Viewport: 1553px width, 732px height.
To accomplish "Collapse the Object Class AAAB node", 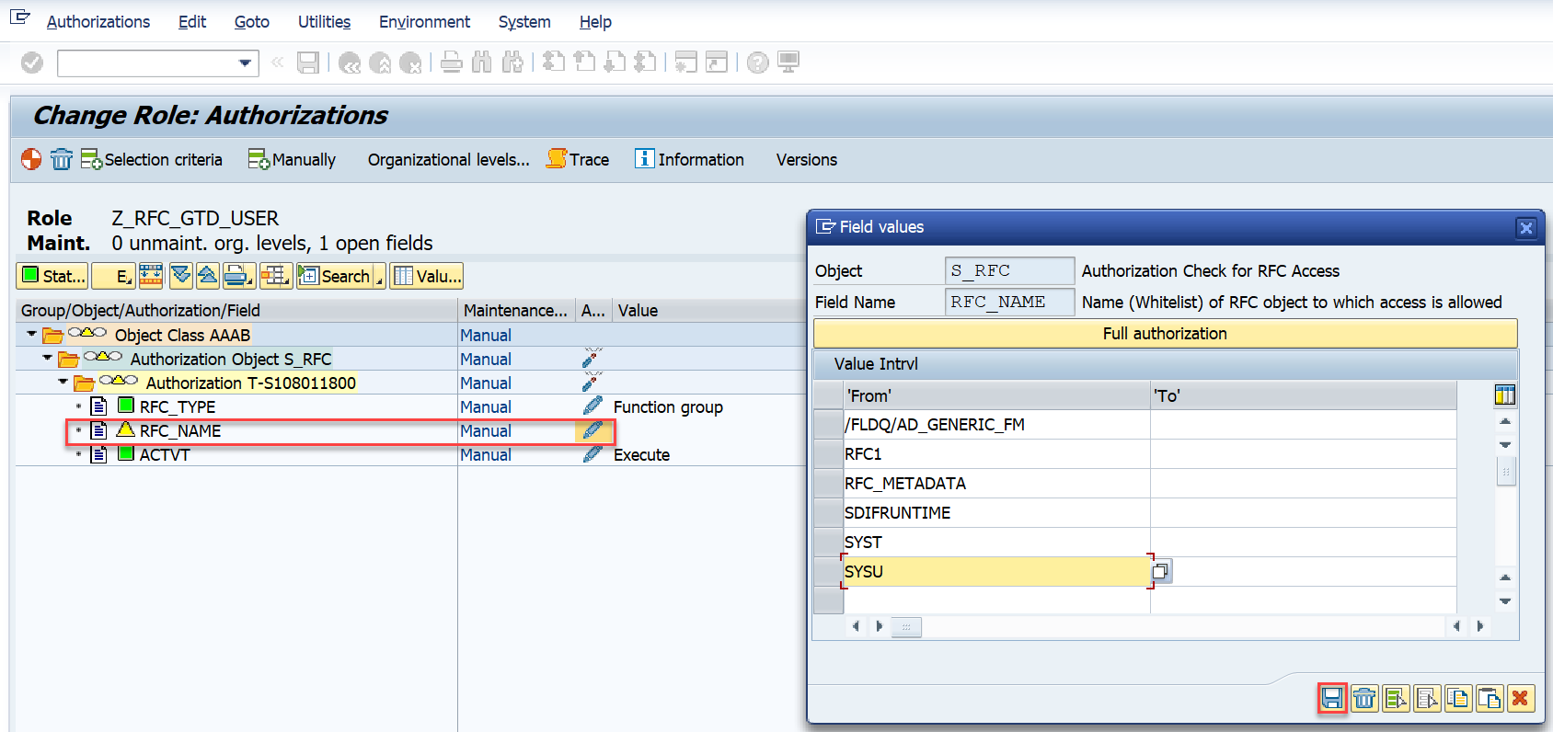I will click(x=32, y=335).
